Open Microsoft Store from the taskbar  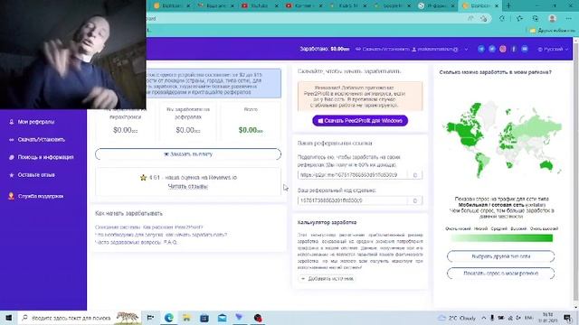[x=204, y=318]
